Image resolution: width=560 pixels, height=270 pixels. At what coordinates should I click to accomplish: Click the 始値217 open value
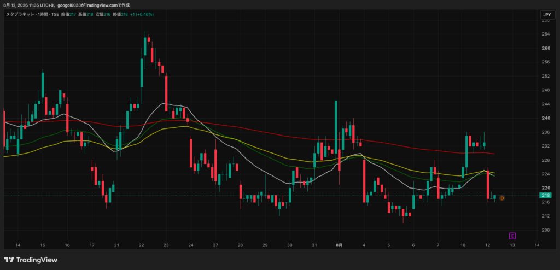coord(68,15)
